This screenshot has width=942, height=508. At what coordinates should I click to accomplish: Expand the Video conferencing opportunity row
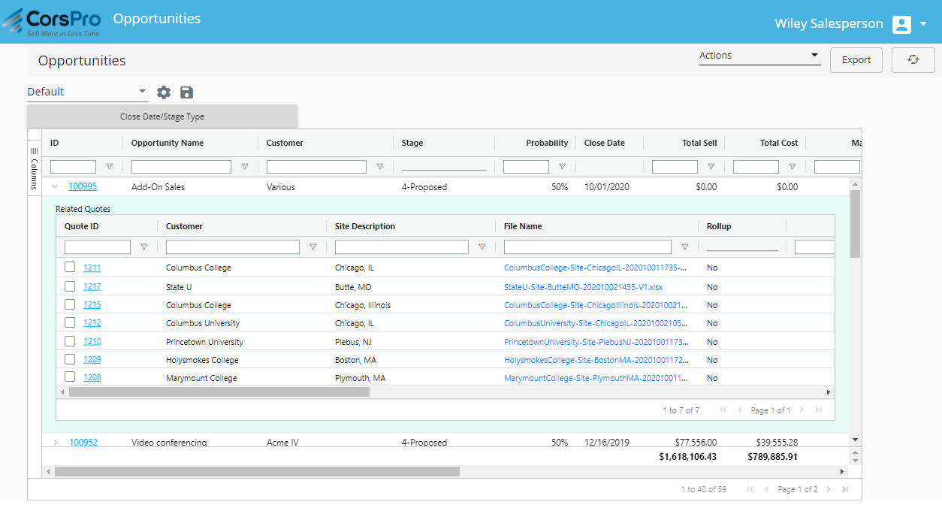click(55, 442)
